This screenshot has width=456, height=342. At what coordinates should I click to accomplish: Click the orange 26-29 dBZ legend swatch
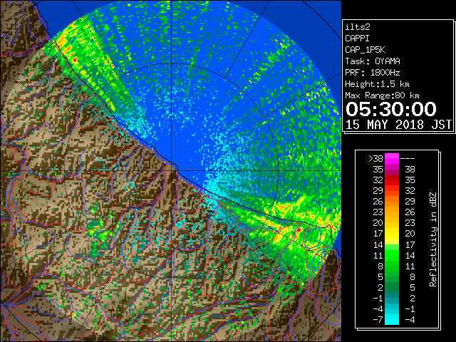tap(392, 202)
